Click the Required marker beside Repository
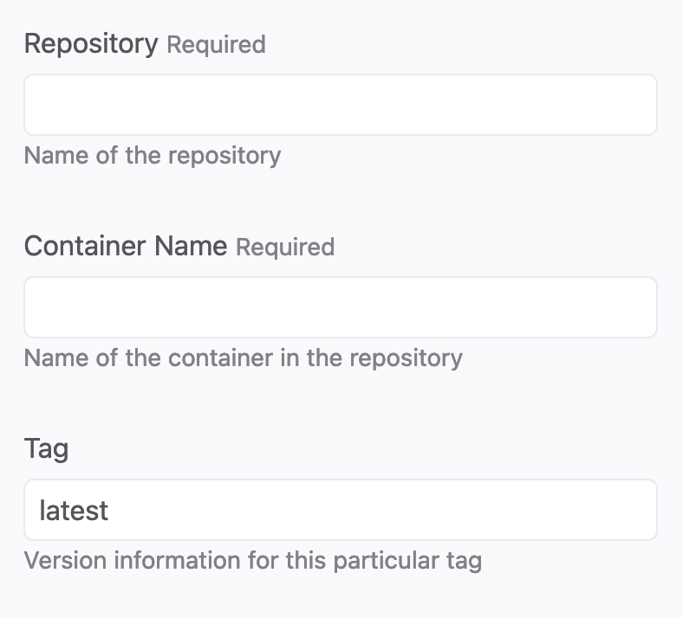 [x=216, y=45]
